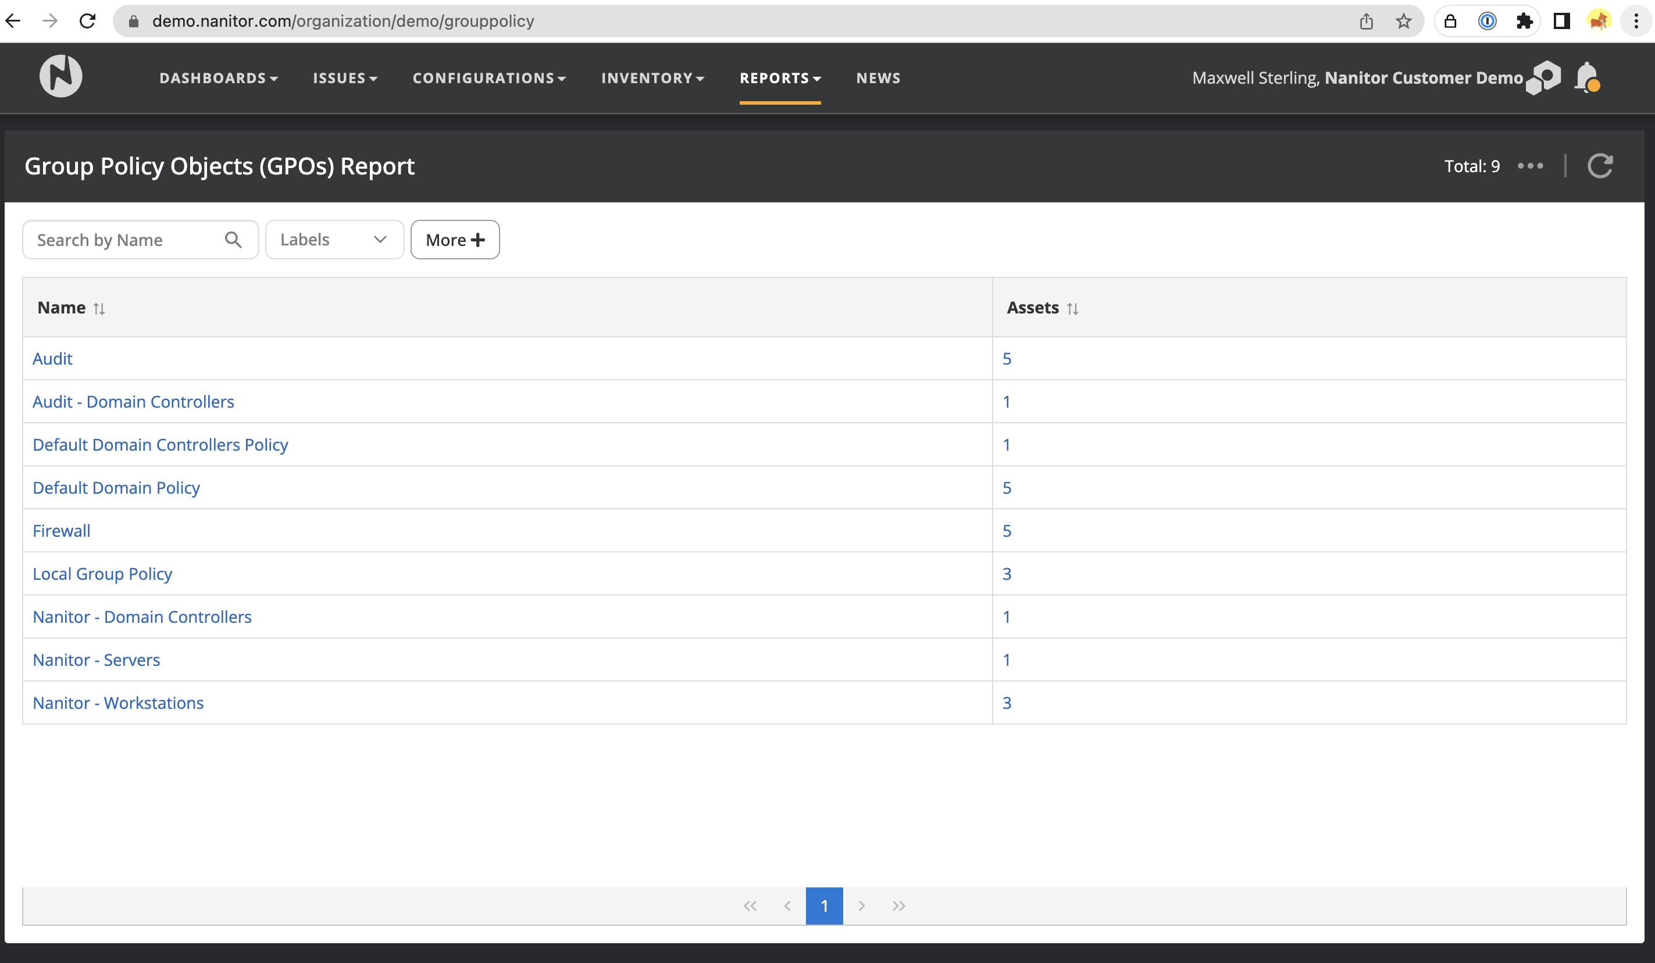This screenshot has height=963, width=1655.
Task: Open Nanitor - Workstations policy
Action: (118, 703)
